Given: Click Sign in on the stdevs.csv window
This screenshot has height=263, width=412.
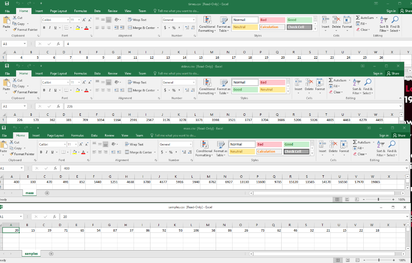Looking at the screenshot, I should 377,73.
